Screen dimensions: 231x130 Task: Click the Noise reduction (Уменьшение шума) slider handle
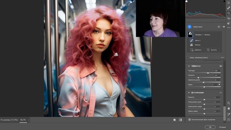tap(204, 104)
